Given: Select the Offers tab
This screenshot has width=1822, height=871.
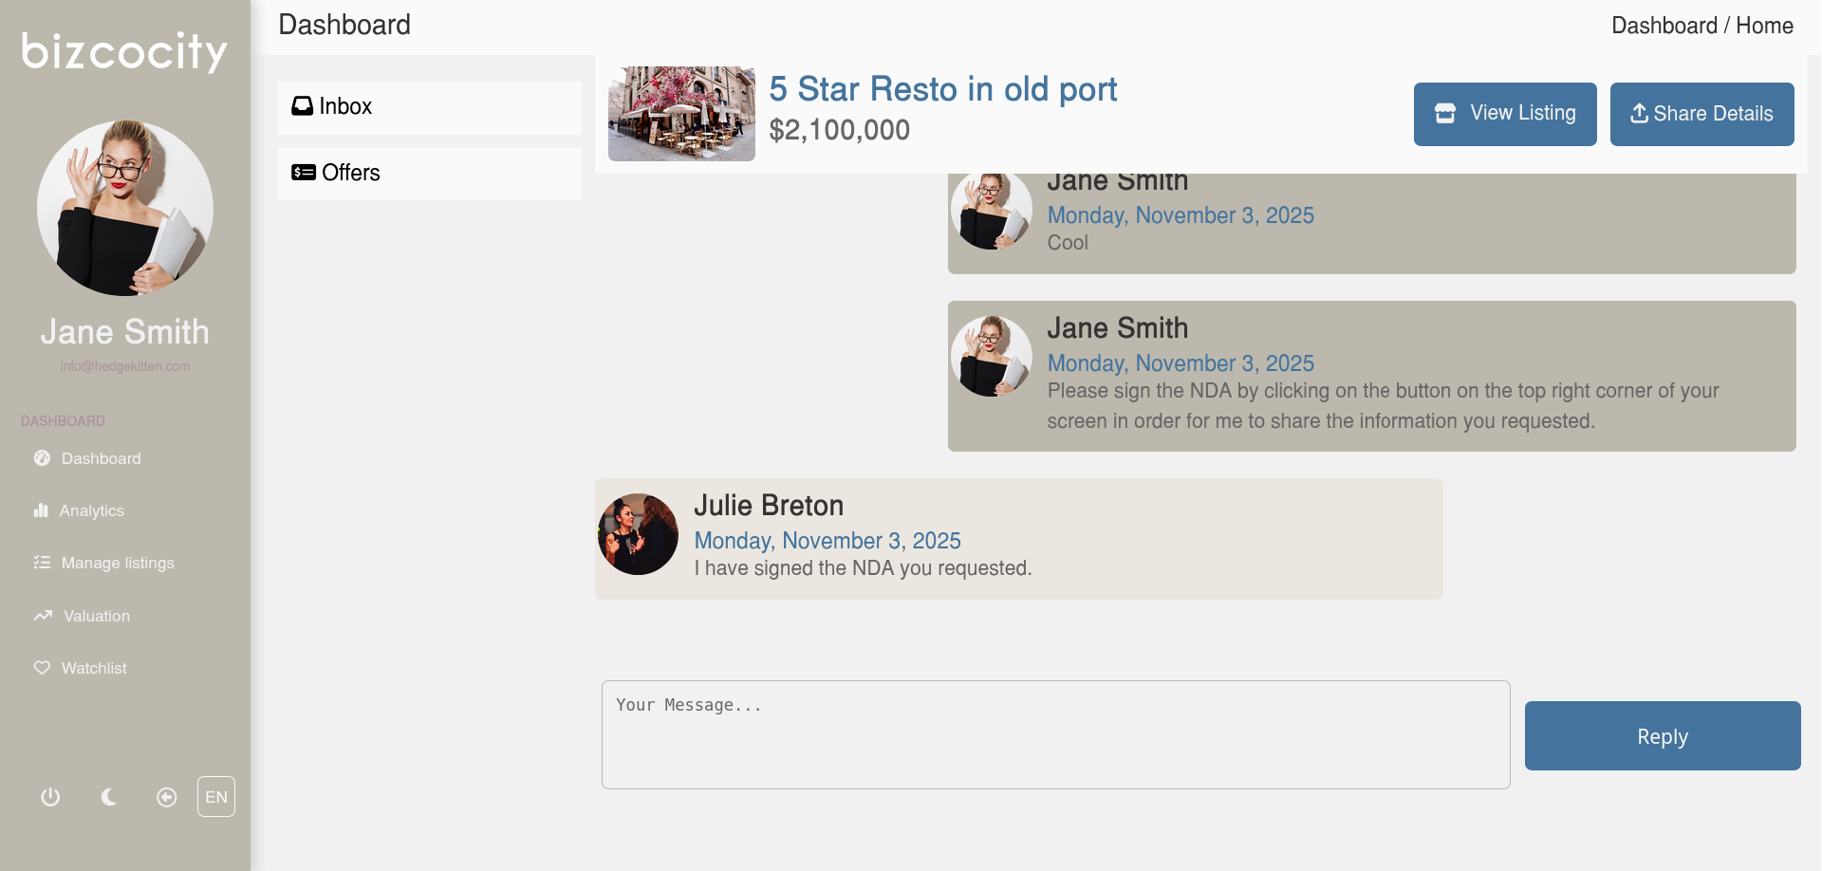Looking at the screenshot, I should point(429,173).
